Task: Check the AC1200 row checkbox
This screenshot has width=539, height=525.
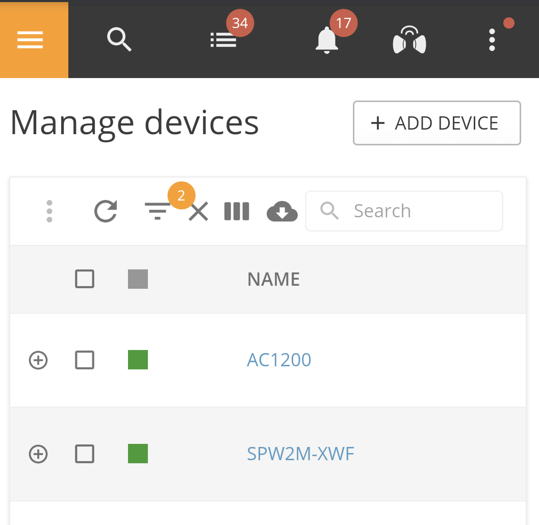Action: [x=85, y=360]
